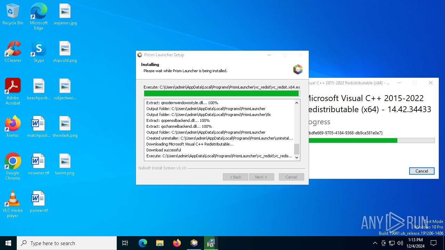Open CCleaner desktop shortcut

[x=13, y=52]
